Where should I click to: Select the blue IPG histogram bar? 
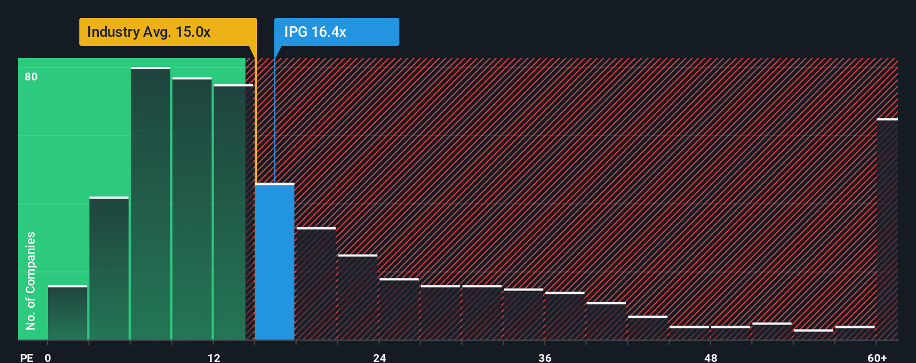[275, 261]
